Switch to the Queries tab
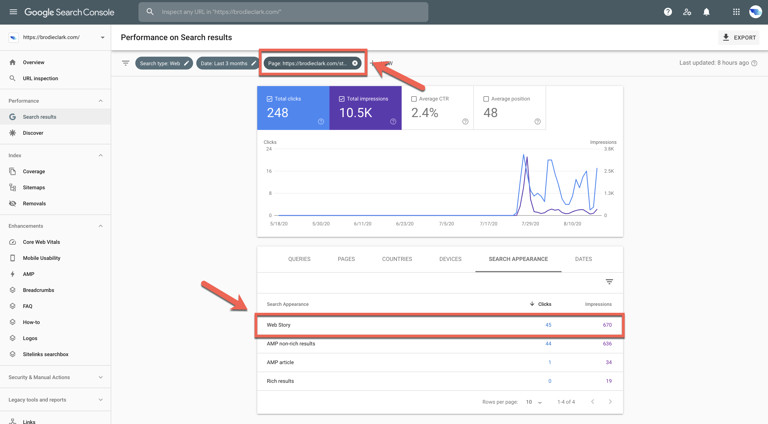This screenshot has width=768, height=424. (299, 259)
